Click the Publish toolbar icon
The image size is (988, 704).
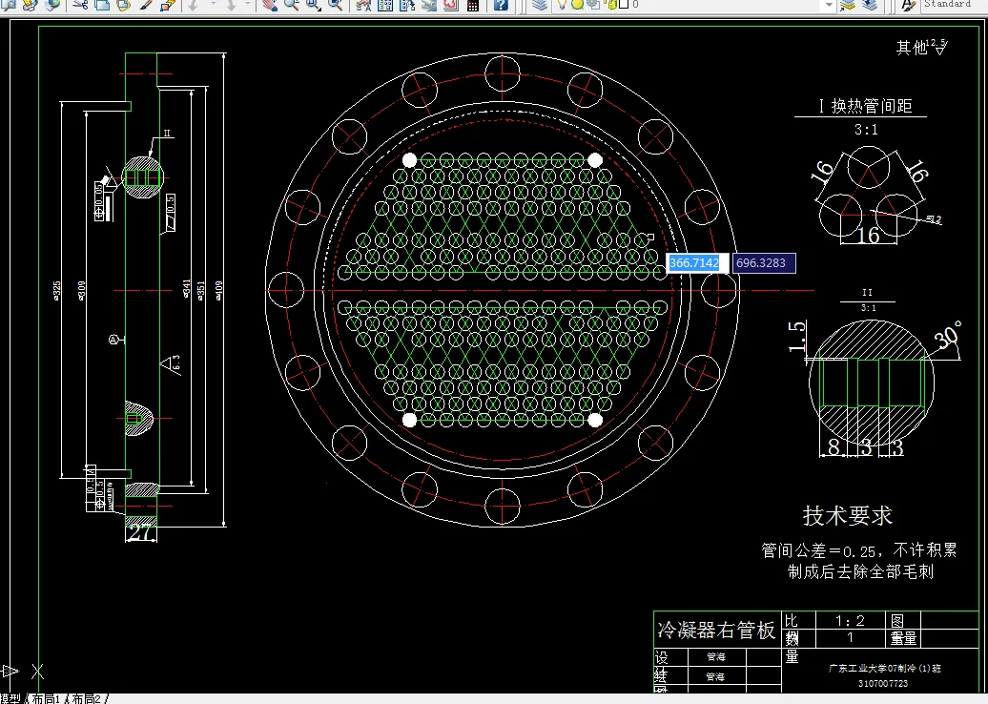point(30,5)
